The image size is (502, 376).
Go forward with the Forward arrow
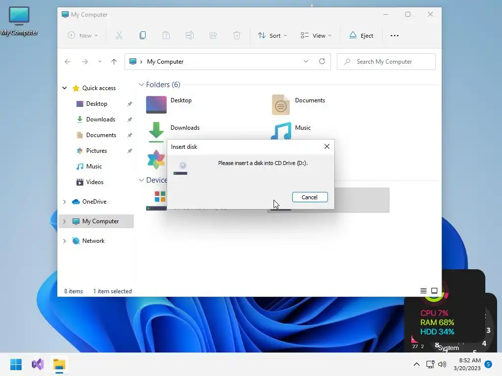tap(85, 62)
